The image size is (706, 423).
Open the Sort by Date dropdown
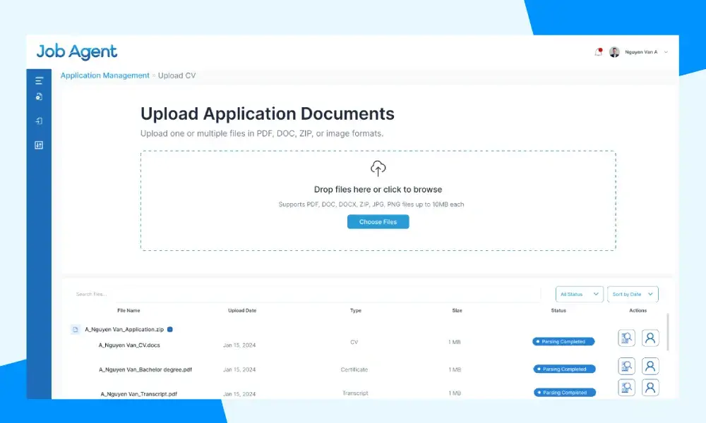(633, 295)
